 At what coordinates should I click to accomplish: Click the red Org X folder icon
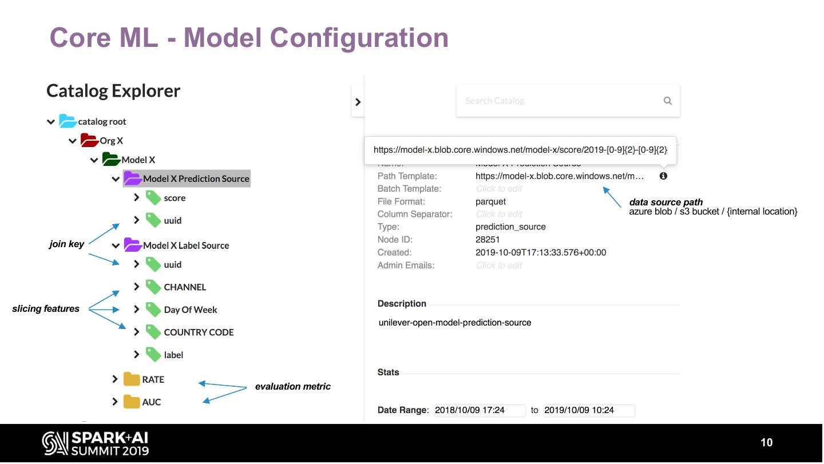(x=89, y=140)
